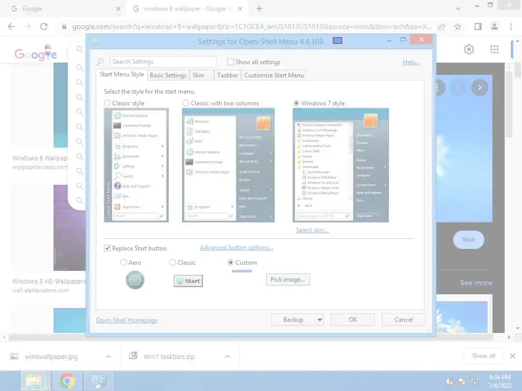Open the win8wallpaper.jpg download

(51, 356)
